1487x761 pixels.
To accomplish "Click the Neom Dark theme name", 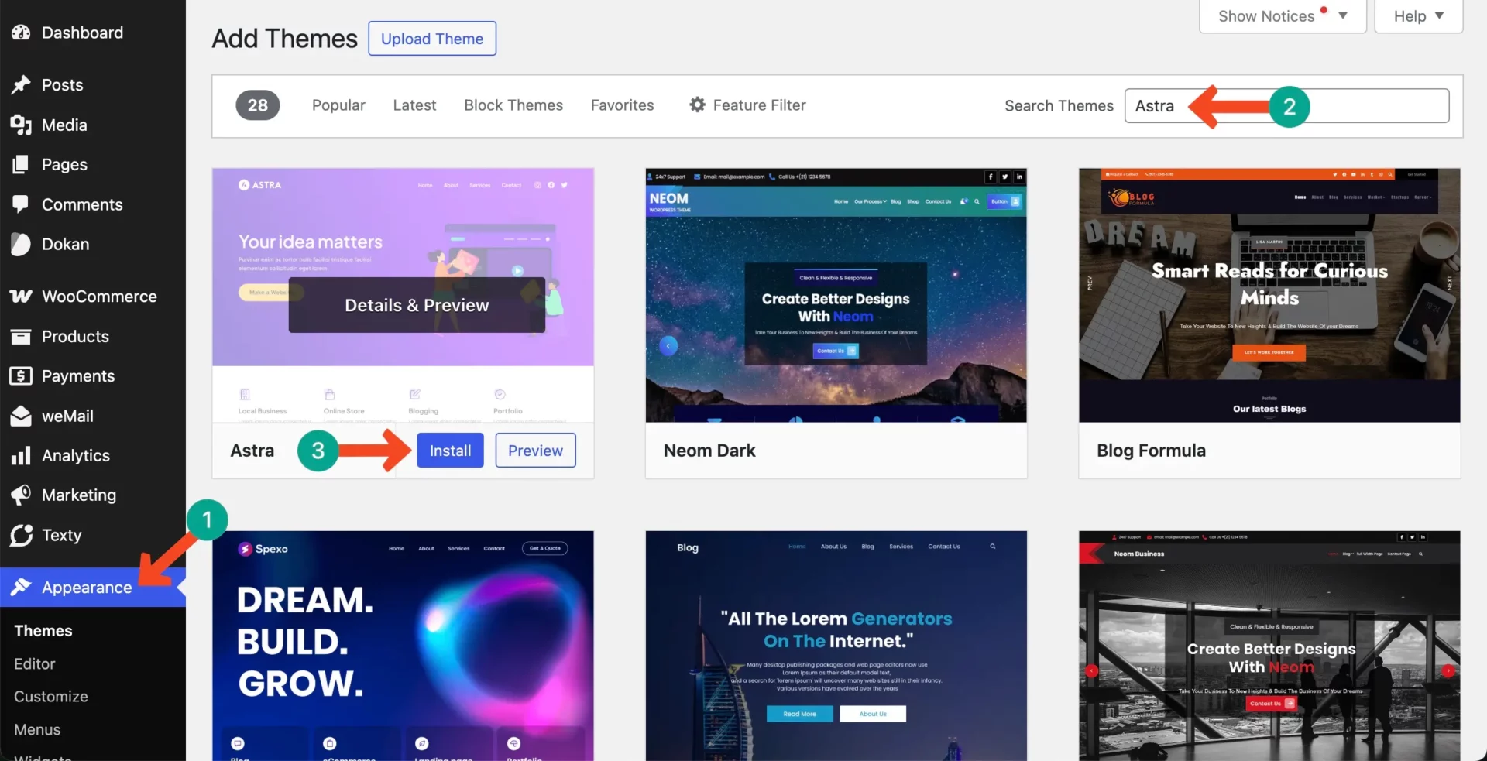I will (709, 451).
